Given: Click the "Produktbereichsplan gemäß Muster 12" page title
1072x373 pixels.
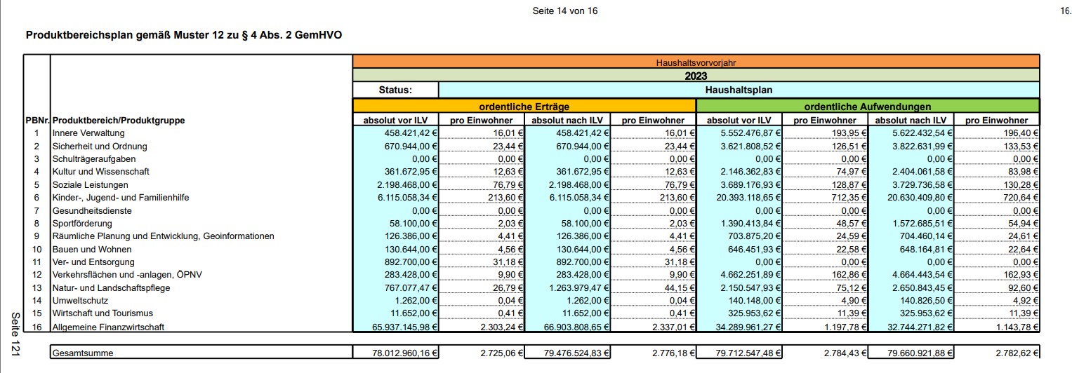Looking at the screenshot, I should coord(184,34).
